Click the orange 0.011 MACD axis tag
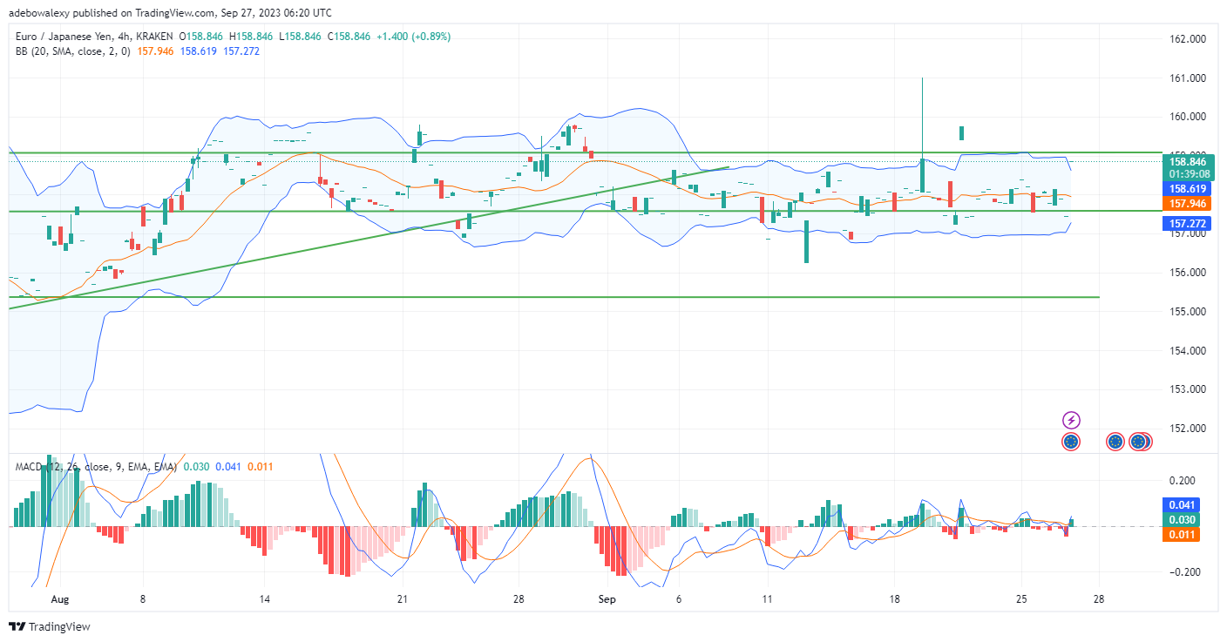1227x642 pixels. (x=1183, y=535)
